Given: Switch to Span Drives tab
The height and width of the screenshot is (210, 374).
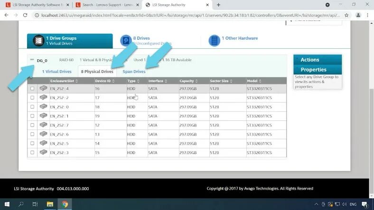Looking at the screenshot, I should [134, 72].
